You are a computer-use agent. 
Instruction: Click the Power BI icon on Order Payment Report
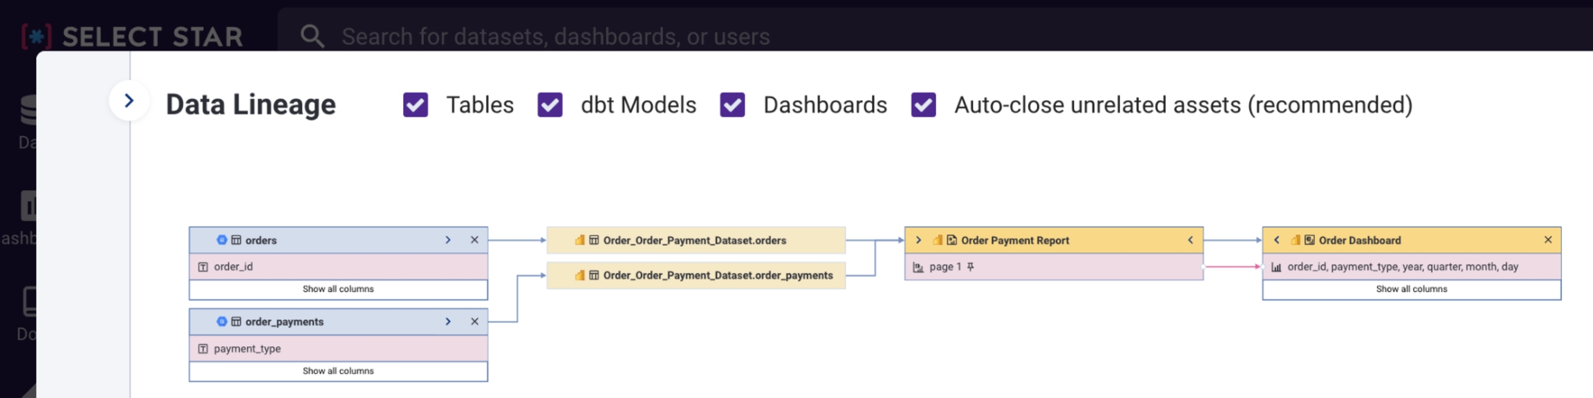938,240
